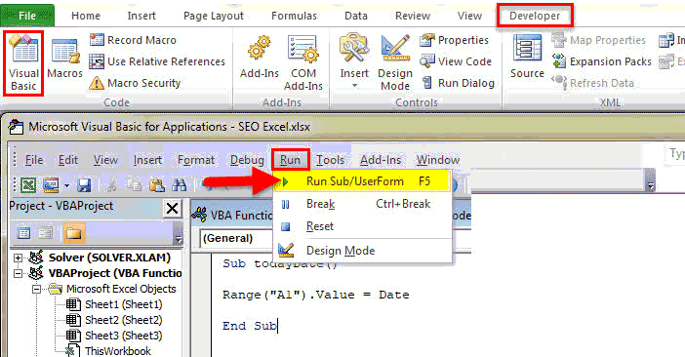Image resolution: width=685 pixels, height=357 pixels.
Task: Switch to the Review tab
Action: [x=413, y=16]
